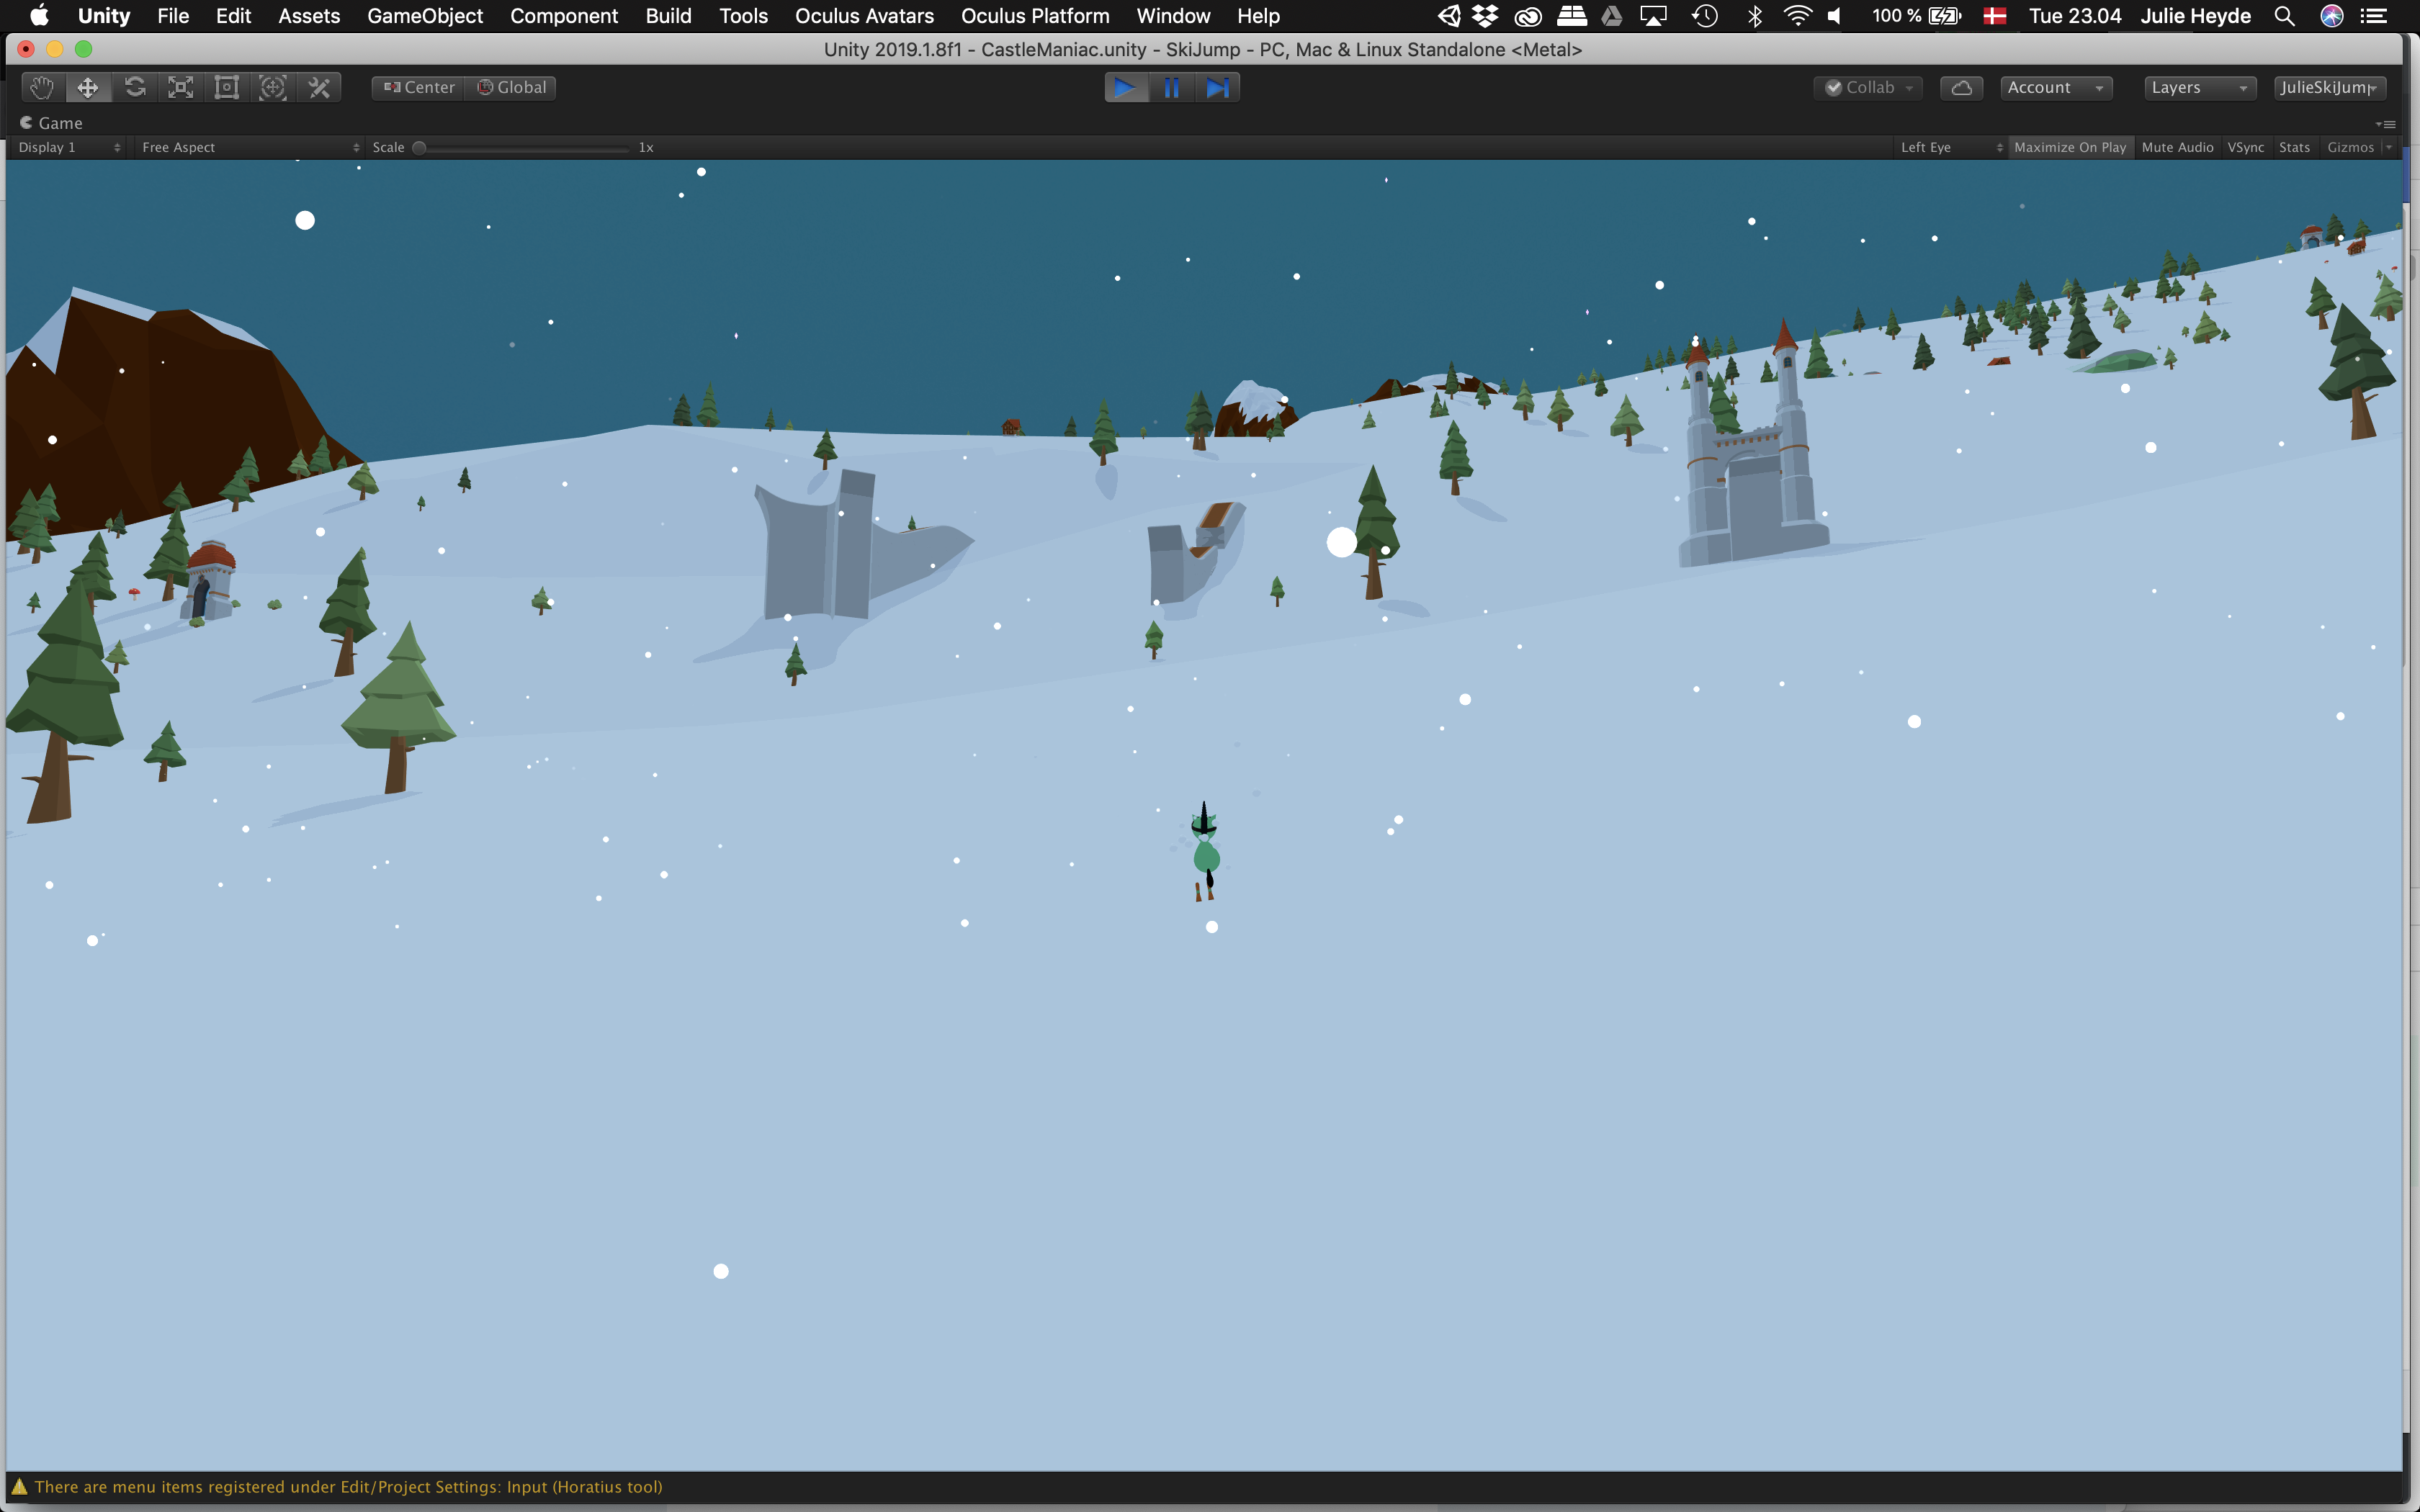Click the Step frame button
Viewport: 2420px width, 1512px height.
pos(1217,88)
